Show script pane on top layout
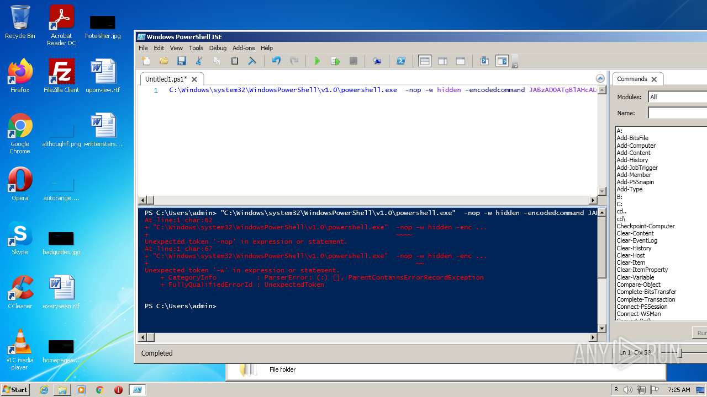 425,61
